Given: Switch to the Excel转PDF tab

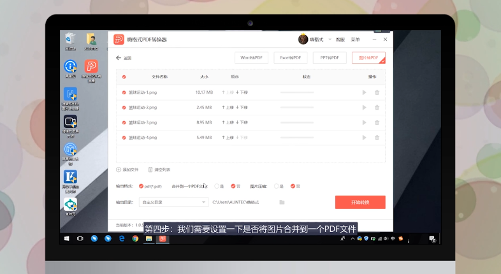Looking at the screenshot, I should (291, 58).
